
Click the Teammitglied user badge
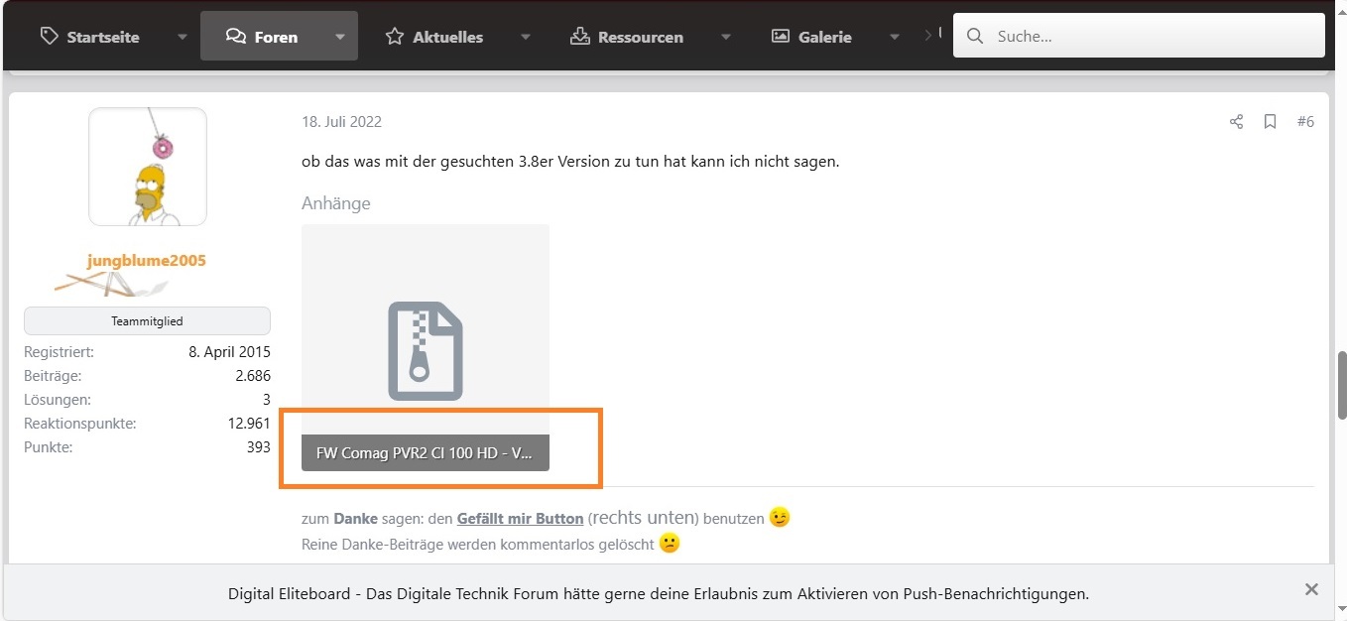(147, 321)
